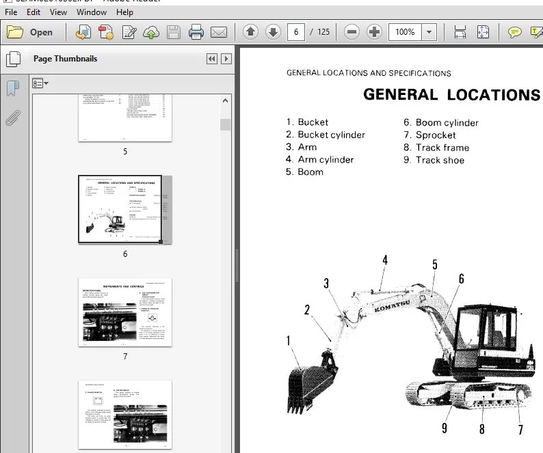Click the Save floppy disk icon
The width and height of the screenshot is (543, 453).
click(x=174, y=32)
